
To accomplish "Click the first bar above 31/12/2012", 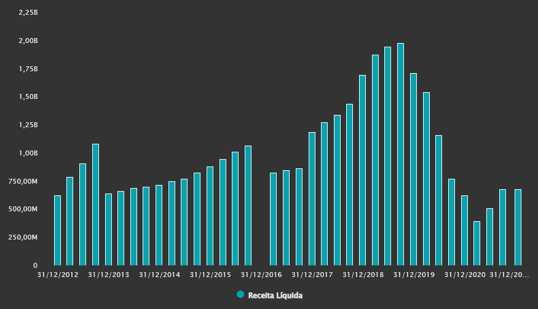I will (57, 230).
